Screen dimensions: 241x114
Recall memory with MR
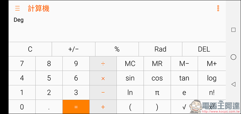(x=157, y=63)
